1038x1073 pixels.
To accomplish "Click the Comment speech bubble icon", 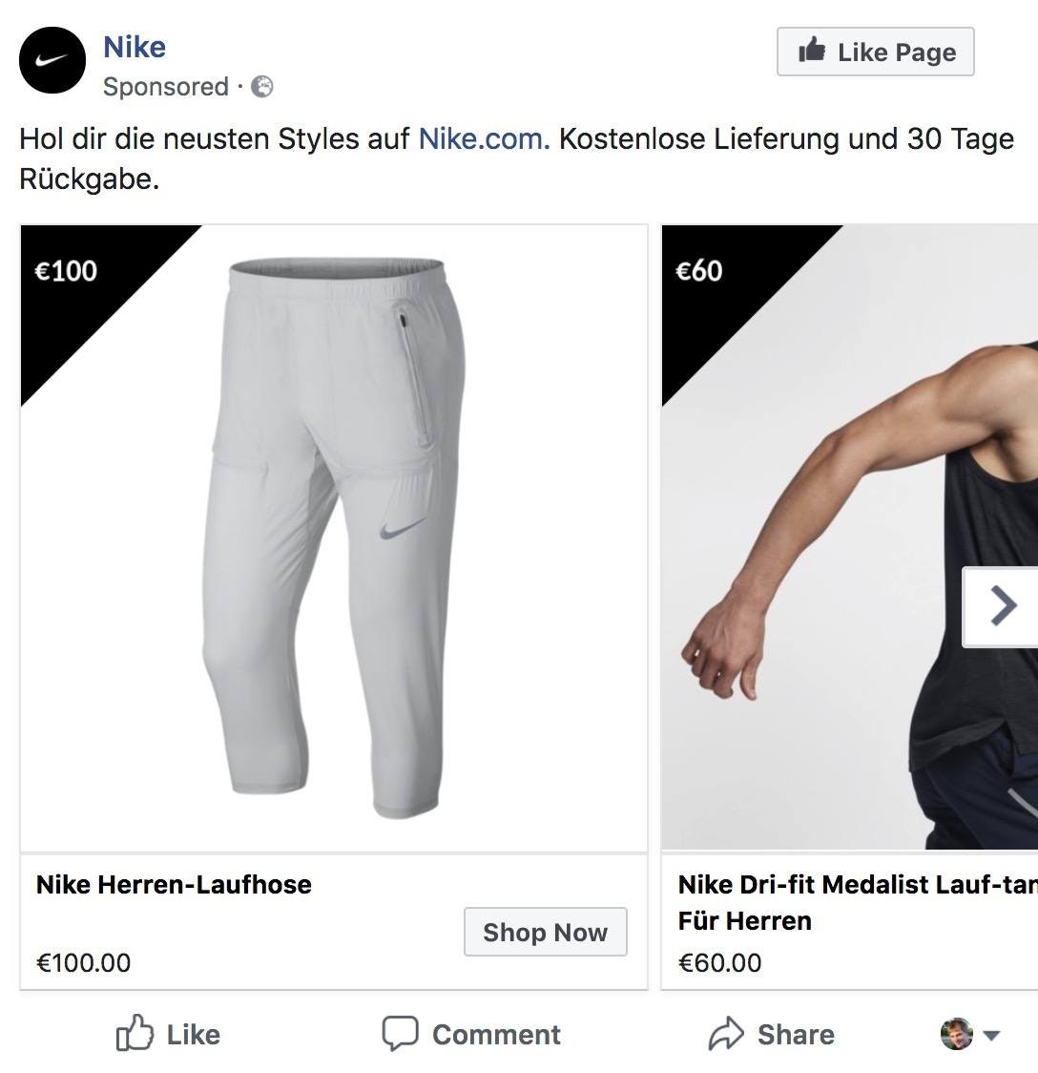I will (x=400, y=1033).
